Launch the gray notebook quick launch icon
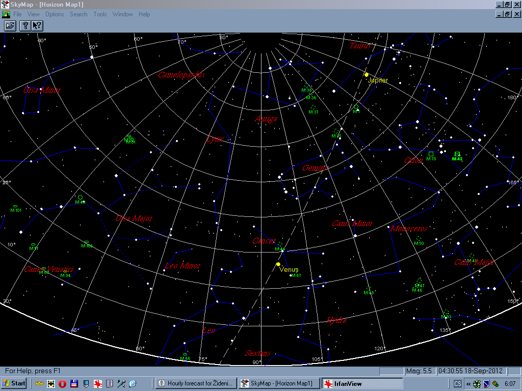This screenshot has height=391, width=522. (109, 384)
